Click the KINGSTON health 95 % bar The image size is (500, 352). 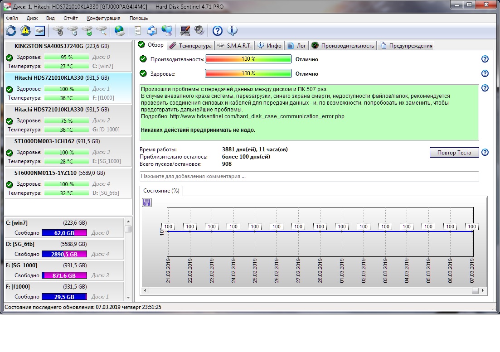[66, 58]
